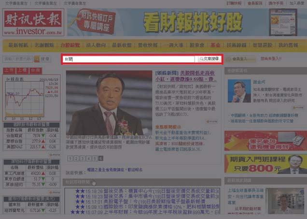
Task: Open the 上福全球董事長王瑞宏 article link
Action: 246,196
